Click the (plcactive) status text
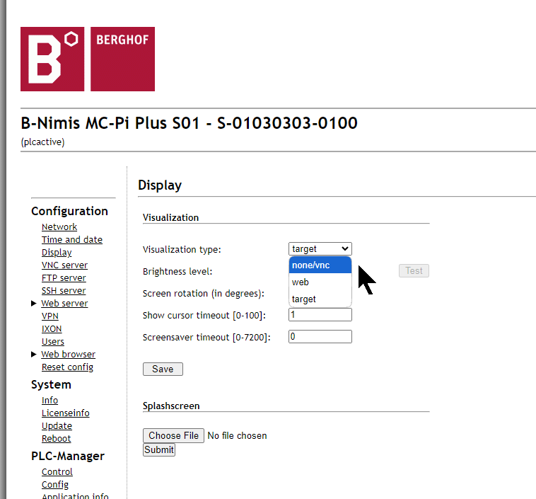Viewport: 536px width, 499px height. tap(42, 142)
